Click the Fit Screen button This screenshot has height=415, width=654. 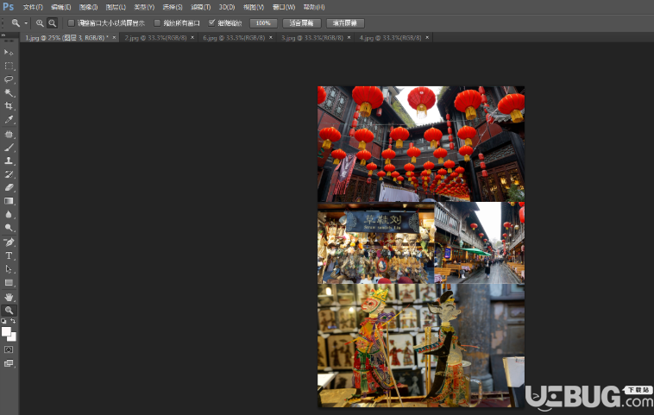[x=302, y=23]
